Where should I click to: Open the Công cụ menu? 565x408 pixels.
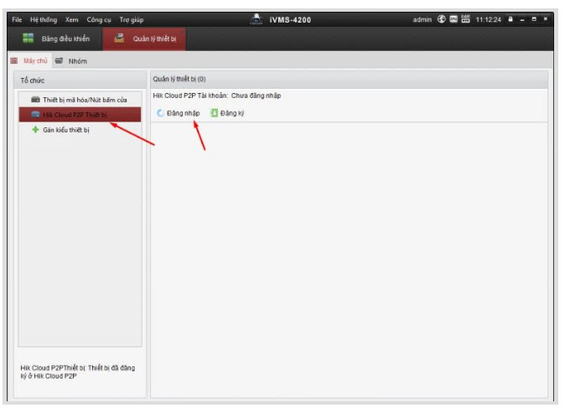point(99,19)
